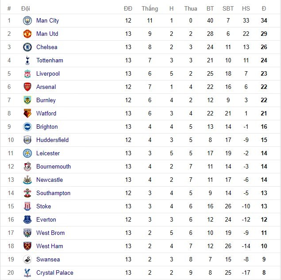Click the Chelsea club badge
The width and height of the screenshot is (281, 280).
[28, 47]
